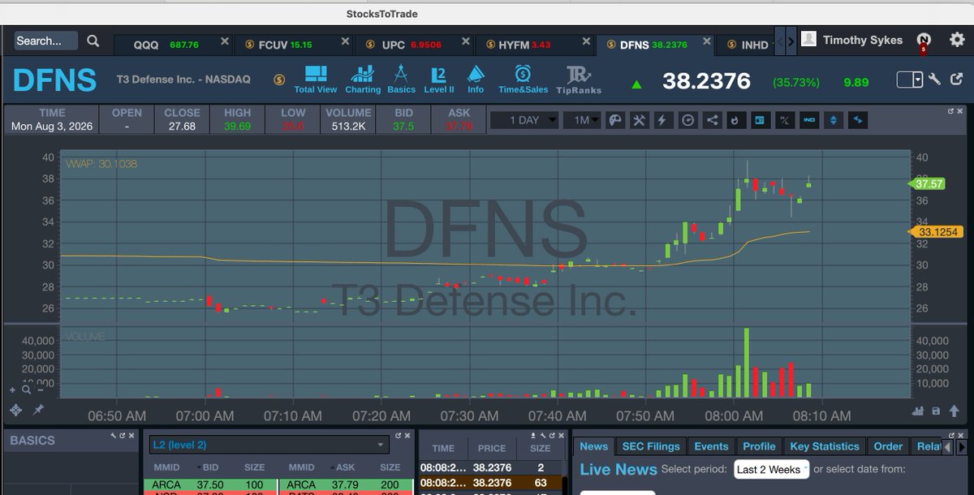Sort by ASK column arrow
Screen dimensions: 974x495
coord(331,467)
